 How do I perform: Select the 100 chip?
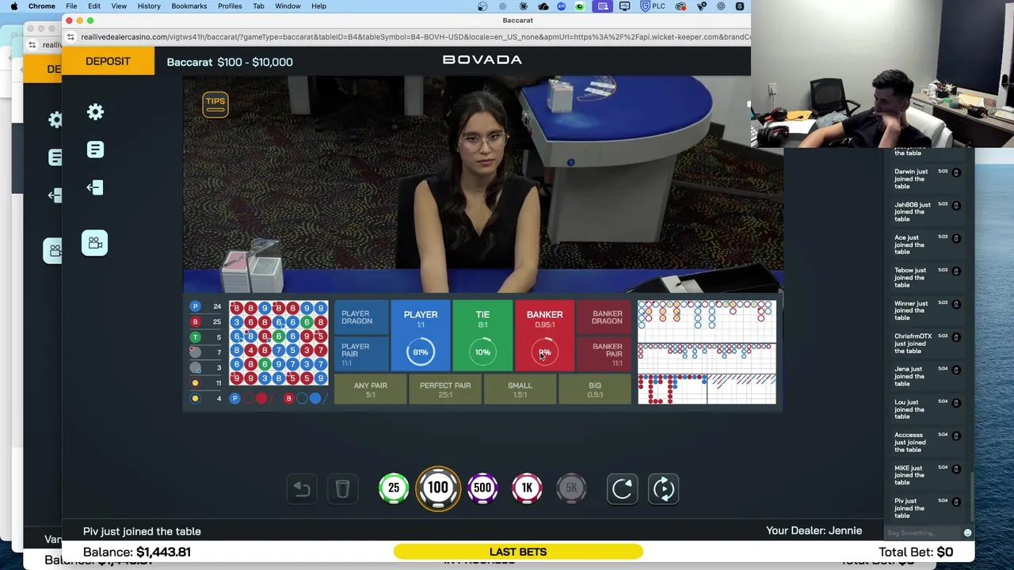(438, 488)
